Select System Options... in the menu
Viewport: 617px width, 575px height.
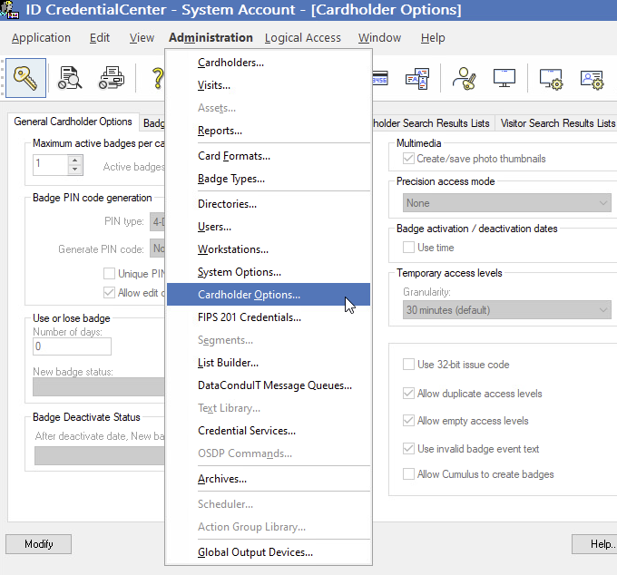click(x=240, y=272)
